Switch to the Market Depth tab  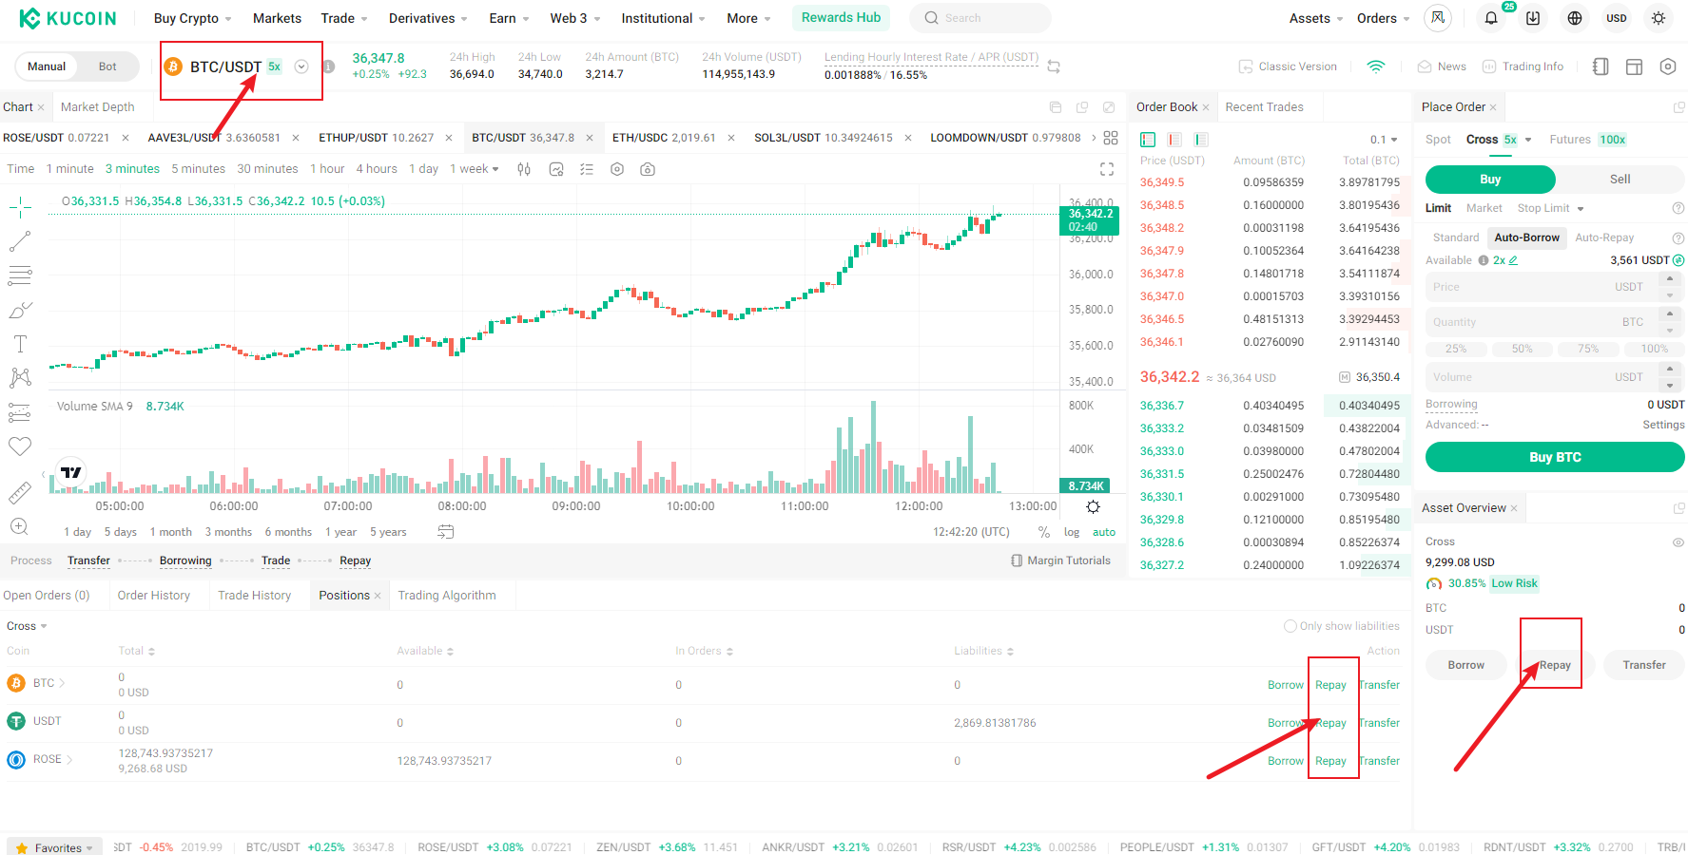[98, 107]
